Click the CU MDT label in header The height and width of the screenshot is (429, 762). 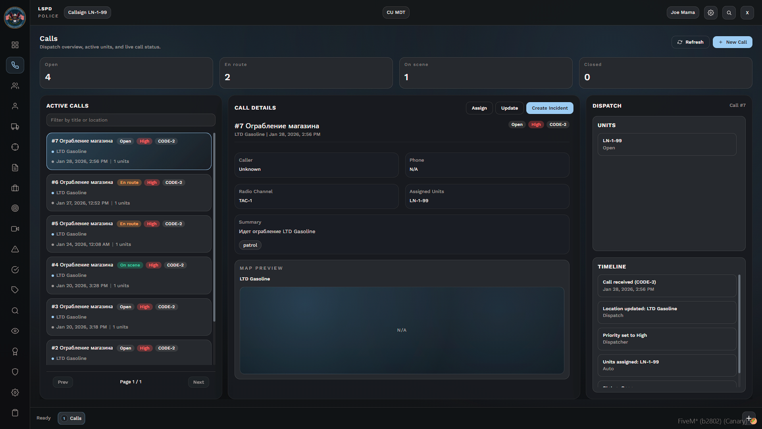pyautogui.click(x=396, y=13)
